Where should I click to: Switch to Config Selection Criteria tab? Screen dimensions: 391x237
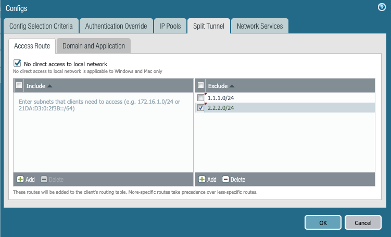point(41,26)
